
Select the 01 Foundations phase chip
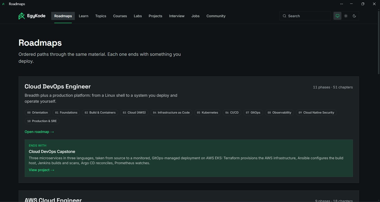coord(66,113)
